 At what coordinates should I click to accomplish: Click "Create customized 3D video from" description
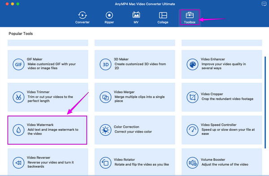tap(140, 64)
